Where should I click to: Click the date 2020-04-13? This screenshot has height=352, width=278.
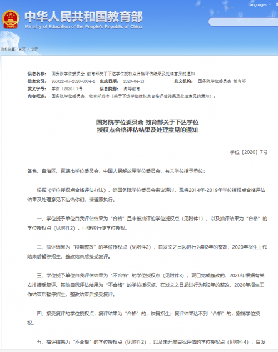pyautogui.click(x=134, y=81)
